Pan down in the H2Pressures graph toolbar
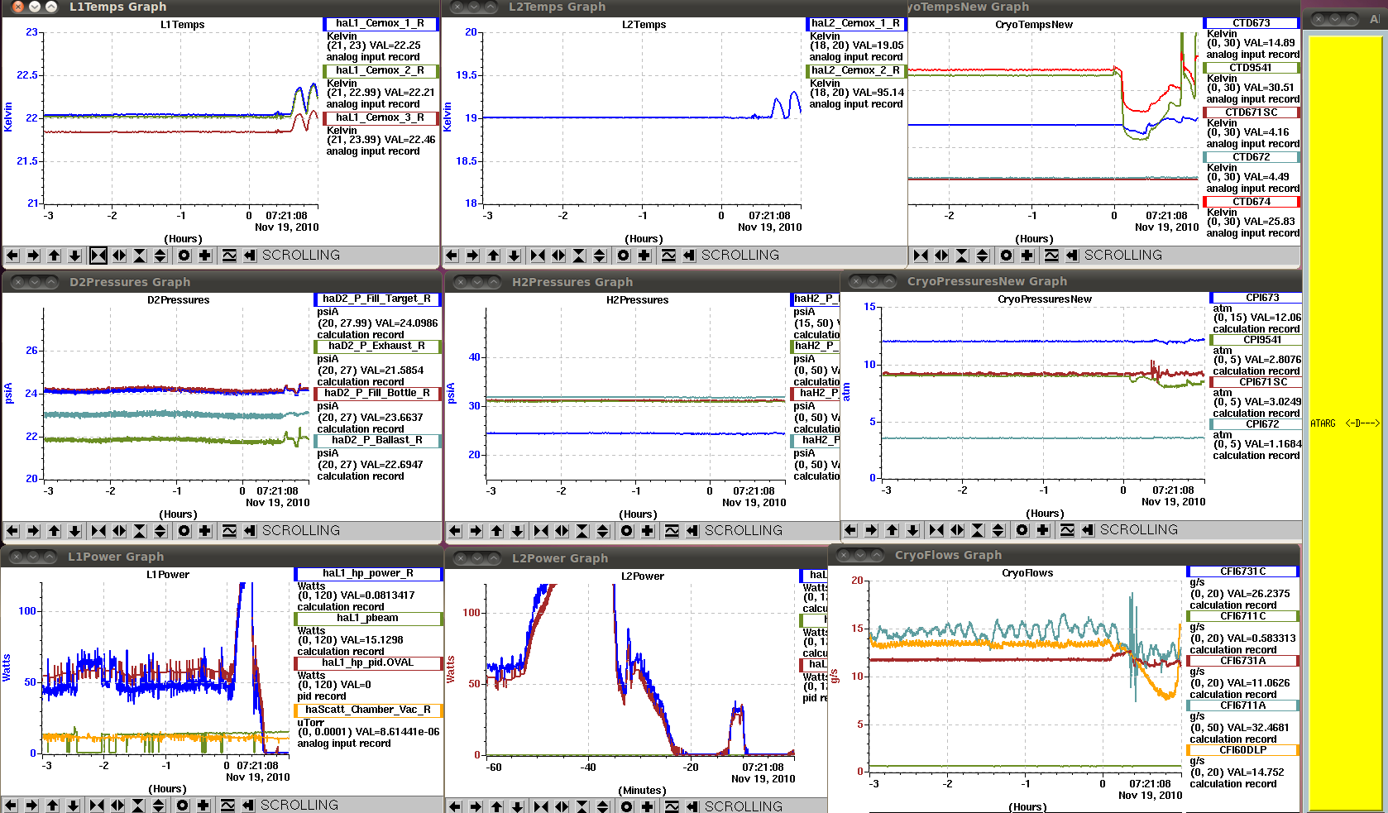Viewport: 1388px width, 813px height. (x=517, y=531)
